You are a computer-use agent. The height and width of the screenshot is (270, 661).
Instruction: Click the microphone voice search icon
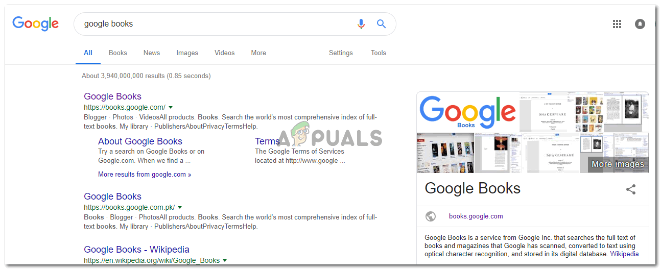361,24
